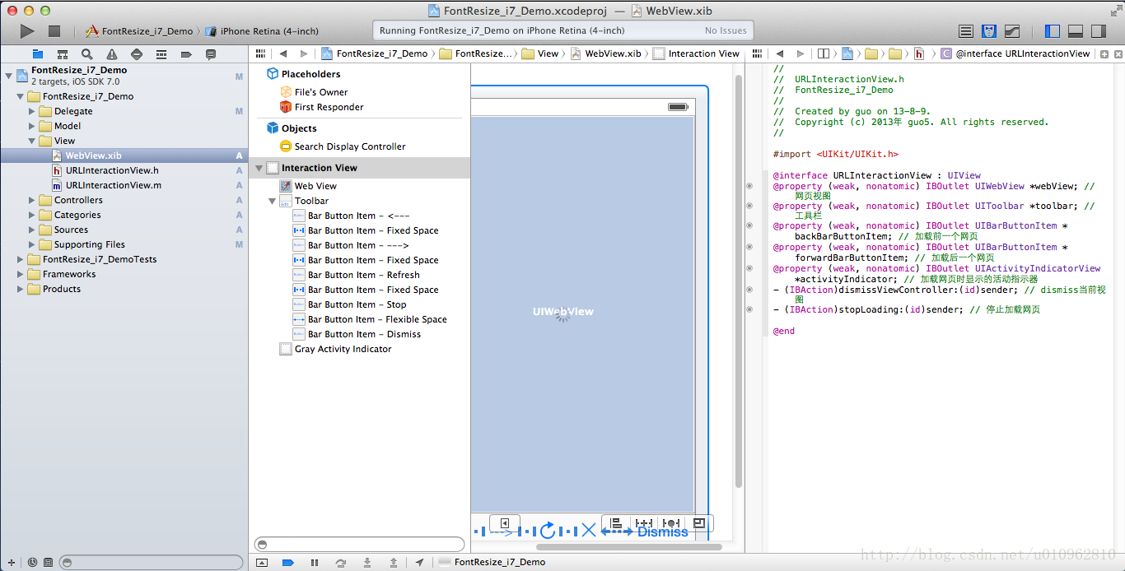Viewport: 1125px width, 571px height.
Task: Step out in the debug bar
Action: tap(394, 563)
